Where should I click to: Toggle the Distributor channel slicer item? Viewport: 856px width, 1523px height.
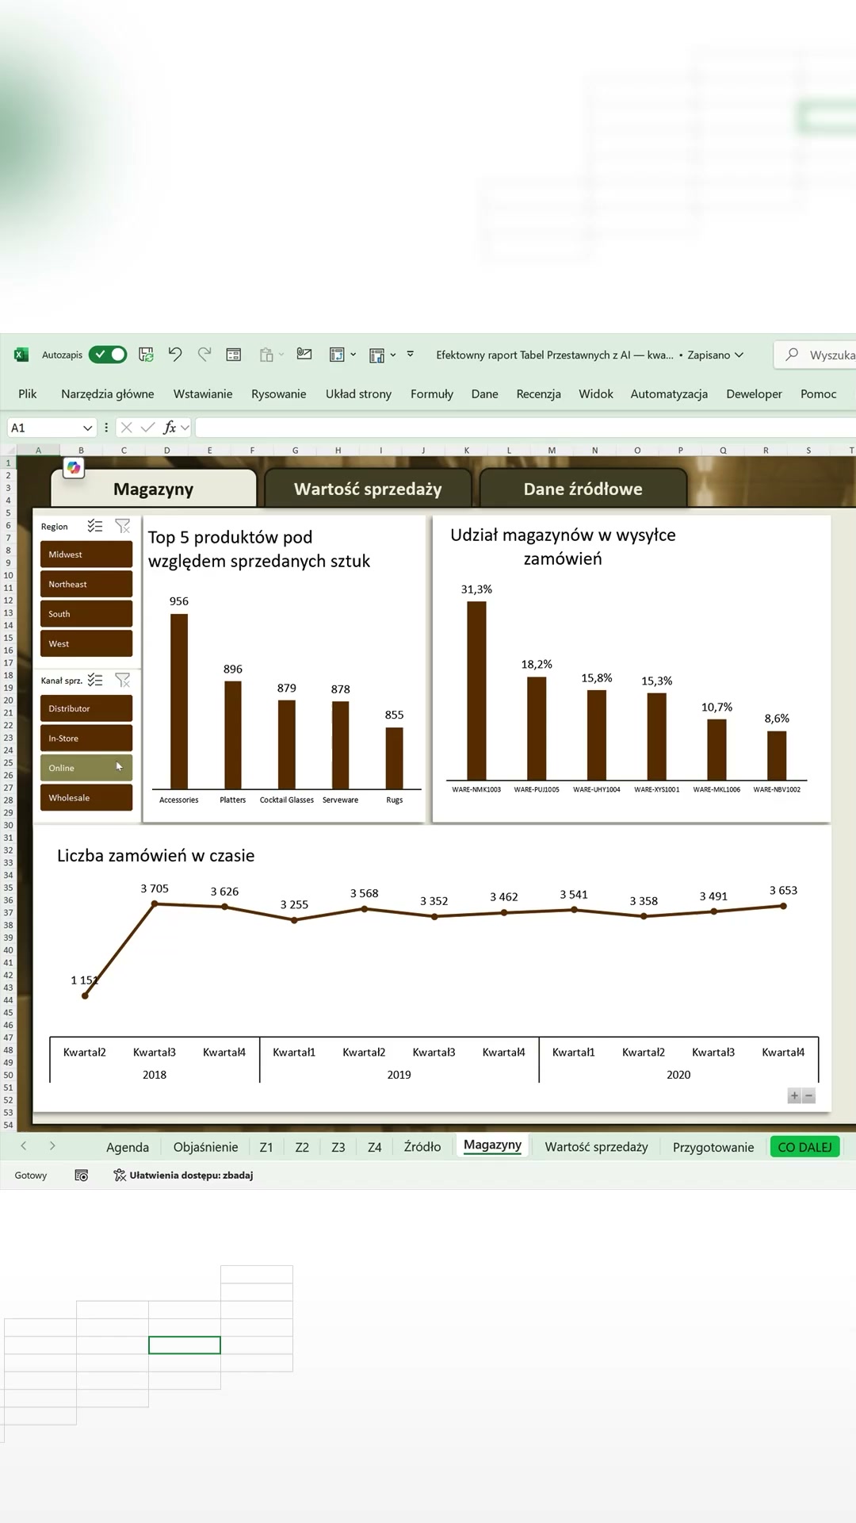click(86, 708)
